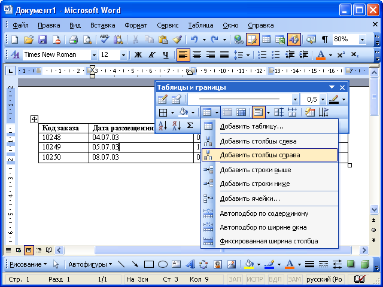This screenshot has height=287, width=383.
Task: Close the Таблицы и границы toolbar
Action: (x=342, y=87)
